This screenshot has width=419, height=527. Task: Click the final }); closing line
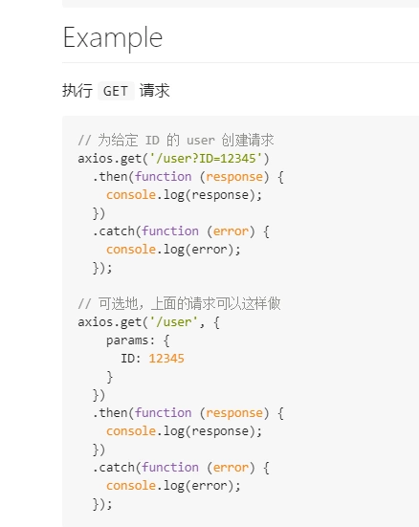(x=102, y=504)
